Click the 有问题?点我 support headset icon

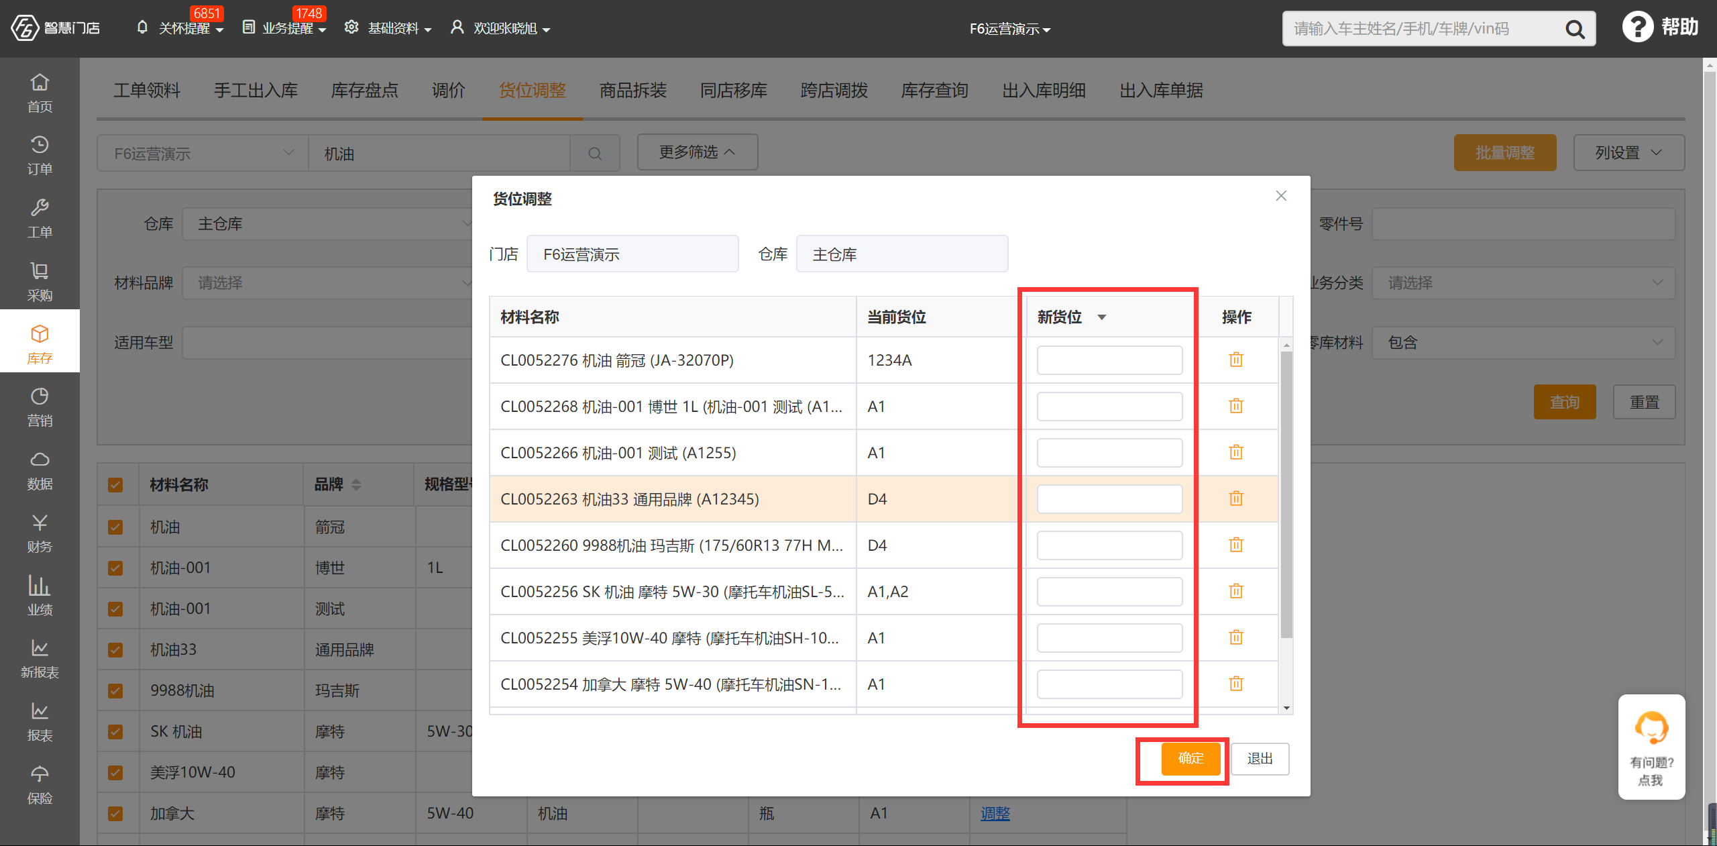(x=1651, y=728)
